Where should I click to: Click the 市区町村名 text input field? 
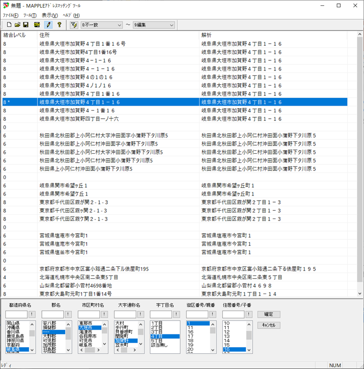pos(89,314)
